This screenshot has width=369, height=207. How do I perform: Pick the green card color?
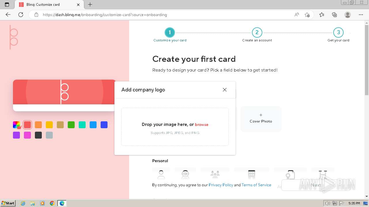point(71,125)
